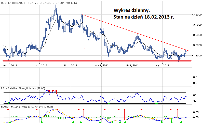Click the leftmost green RSI buy marker
Image resolution: width=202 pixels, height=124 pixels.
[9, 103]
